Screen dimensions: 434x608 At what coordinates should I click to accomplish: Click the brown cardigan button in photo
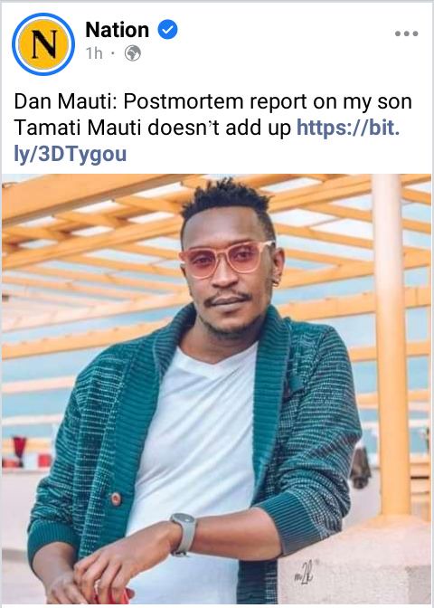pyautogui.click(x=116, y=499)
